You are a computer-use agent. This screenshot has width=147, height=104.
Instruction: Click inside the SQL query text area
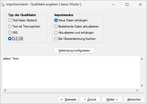pos(71,72)
